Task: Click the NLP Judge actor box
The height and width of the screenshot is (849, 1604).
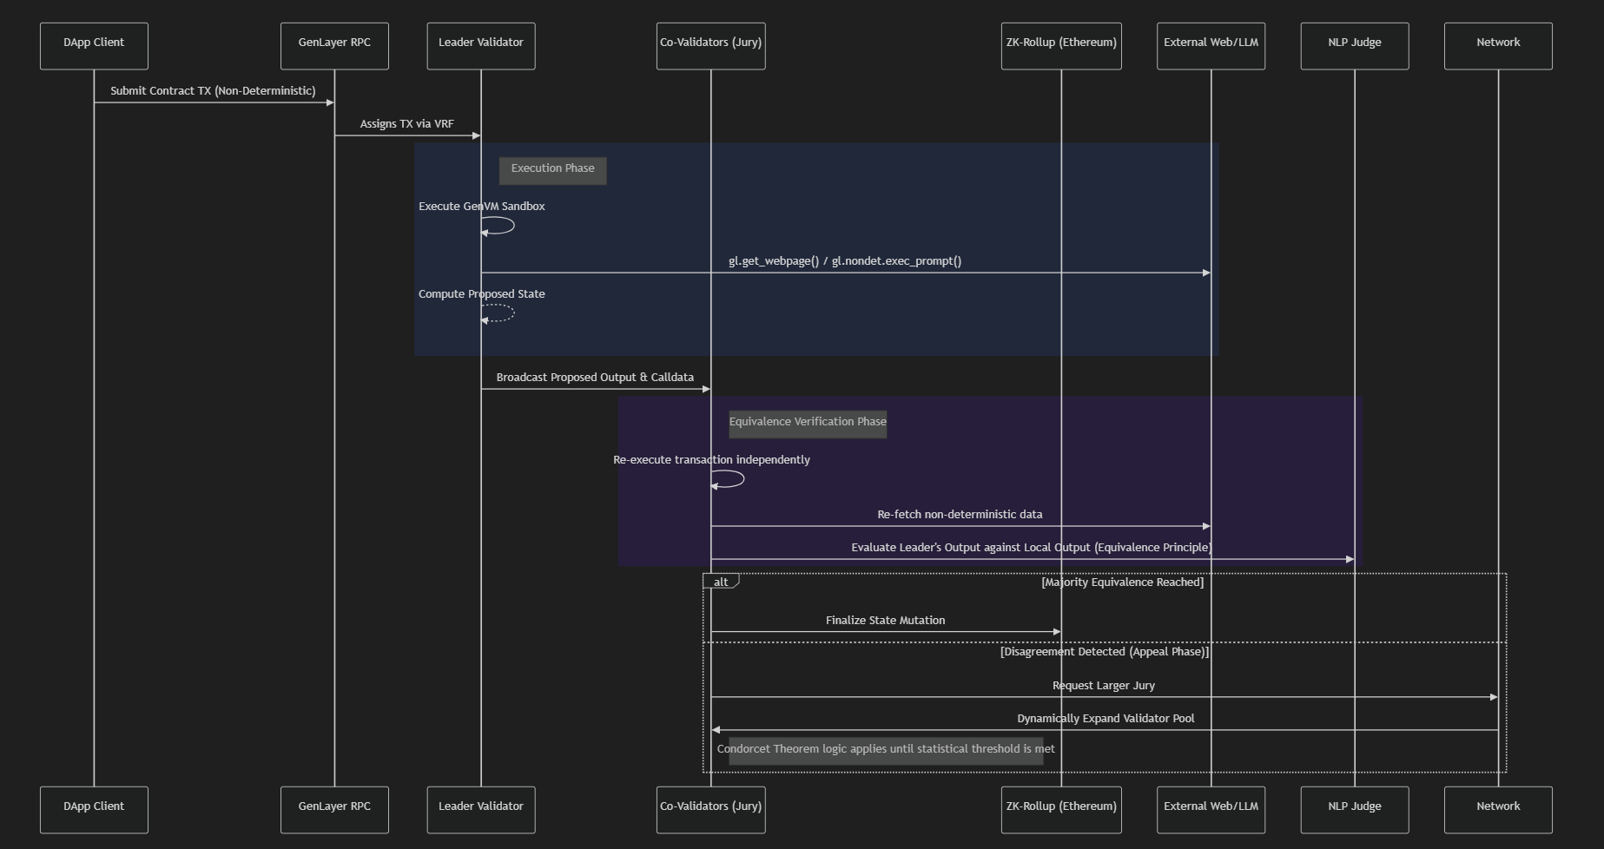Action: 1354,44
